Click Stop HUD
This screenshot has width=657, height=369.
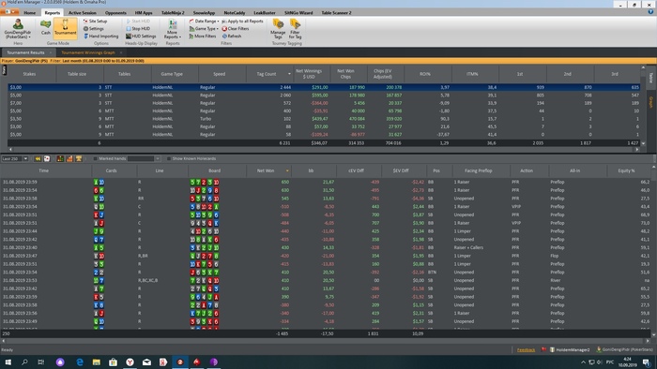(138, 28)
